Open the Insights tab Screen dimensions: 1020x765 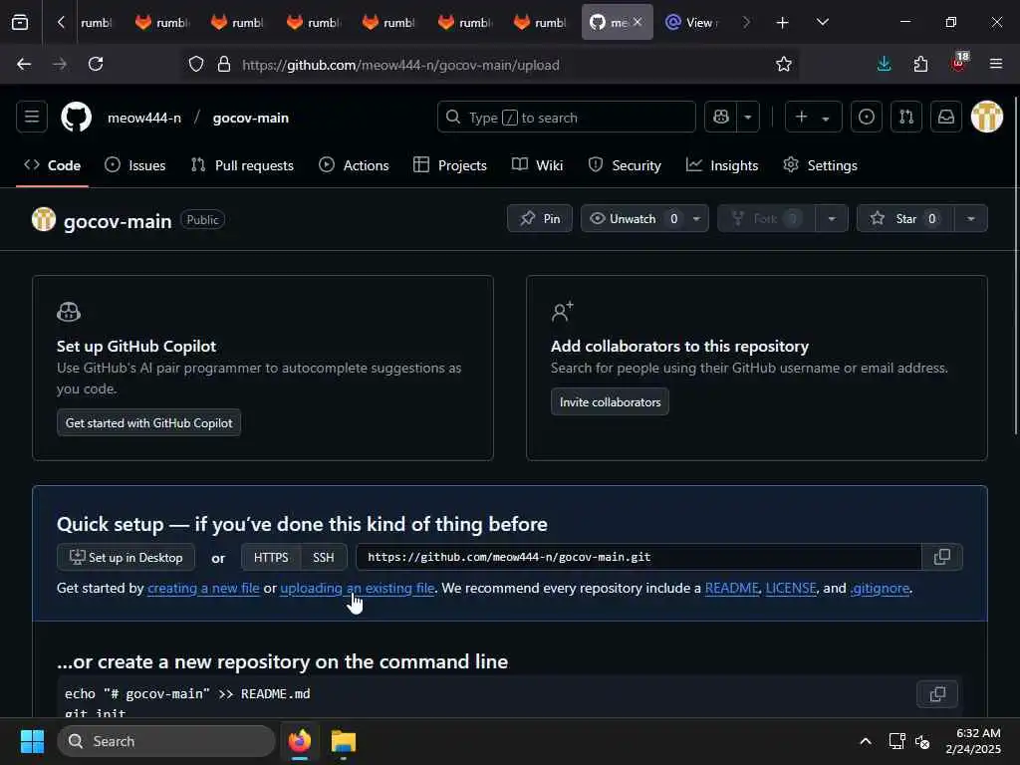pyautogui.click(x=722, y=165)
